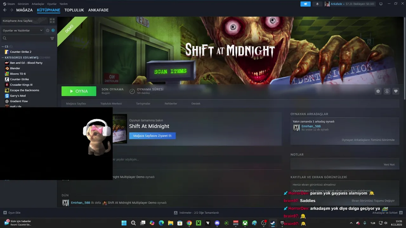Click the library search field
The width and height of the screenshot is (406, 228).
click(25, 38)
